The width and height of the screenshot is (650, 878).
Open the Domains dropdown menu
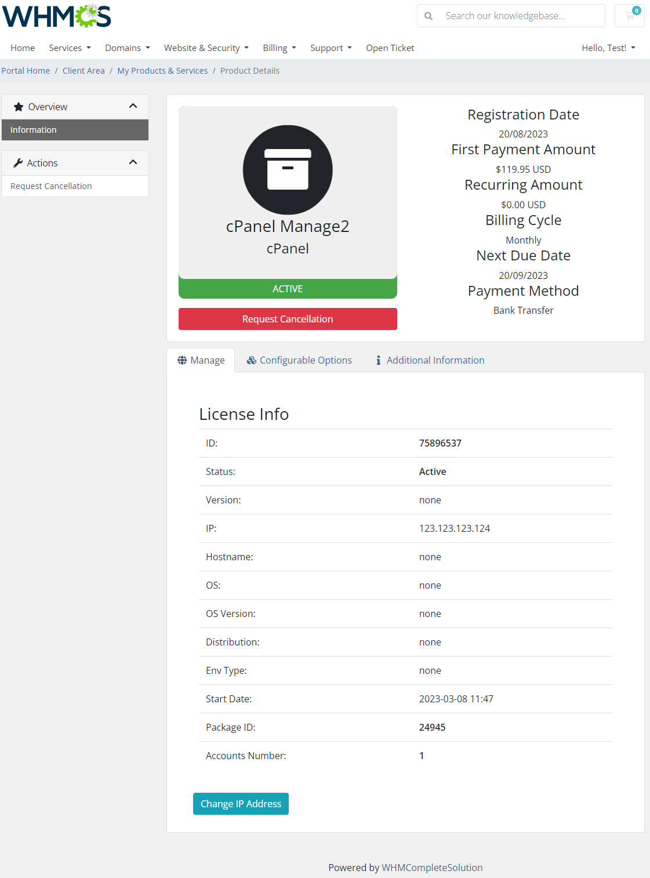[x=128, y=48]
